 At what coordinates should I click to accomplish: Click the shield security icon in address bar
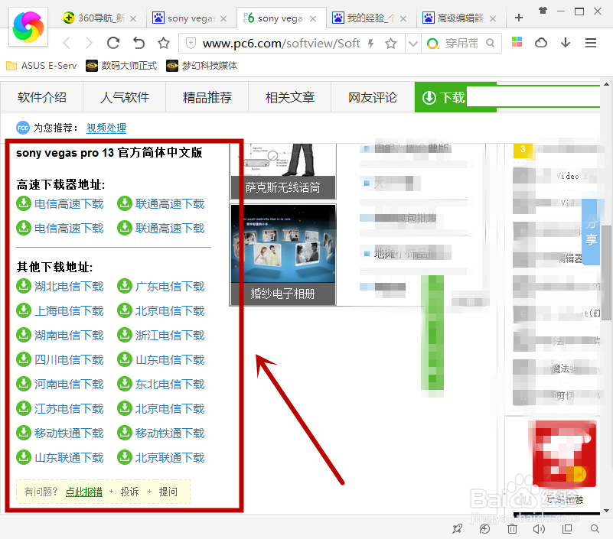tap(191, 43)
